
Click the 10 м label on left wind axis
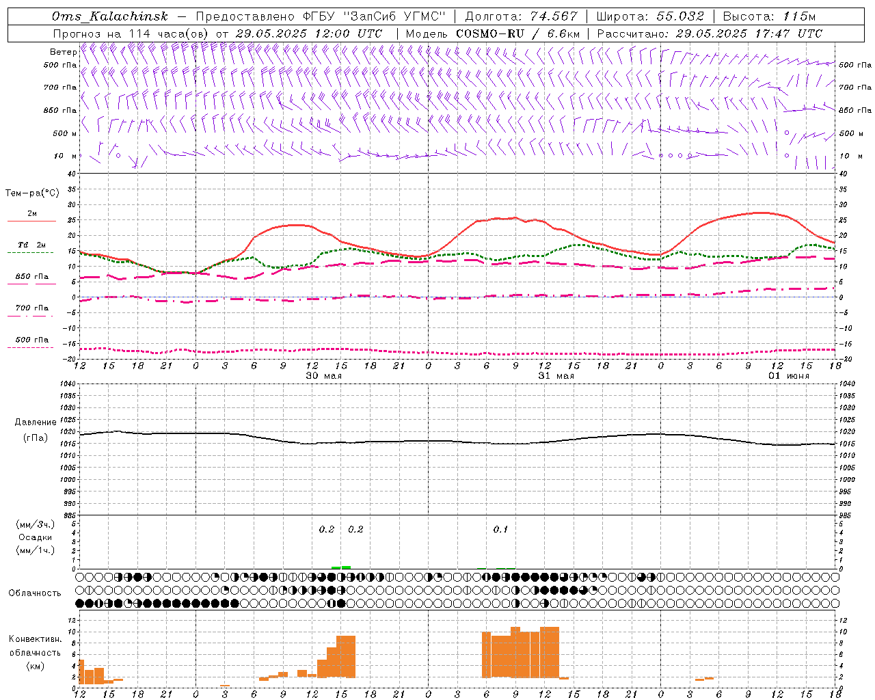tap(66, 157)
